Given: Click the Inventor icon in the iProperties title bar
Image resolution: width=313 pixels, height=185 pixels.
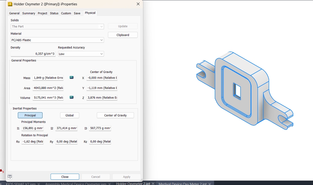Looking at the screenshot, I should click(10, 4).
